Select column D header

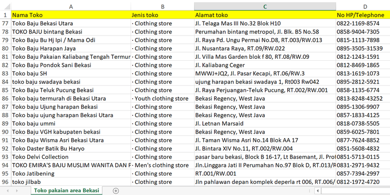tap(363, 7)
